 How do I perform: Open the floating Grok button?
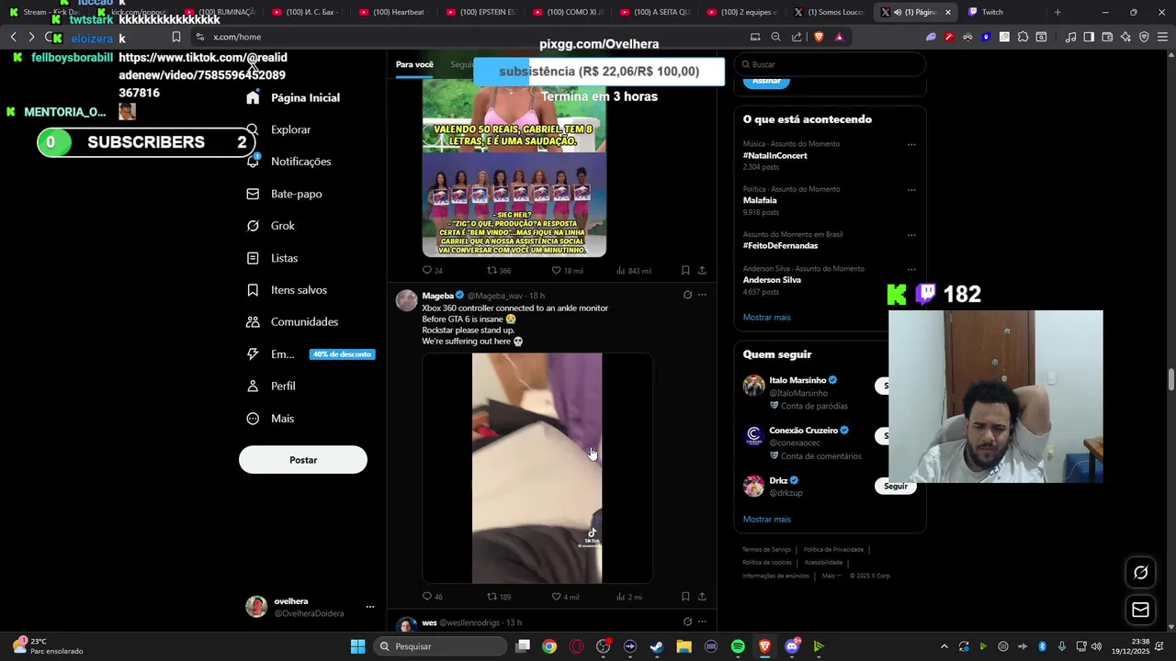[1140, 573]
